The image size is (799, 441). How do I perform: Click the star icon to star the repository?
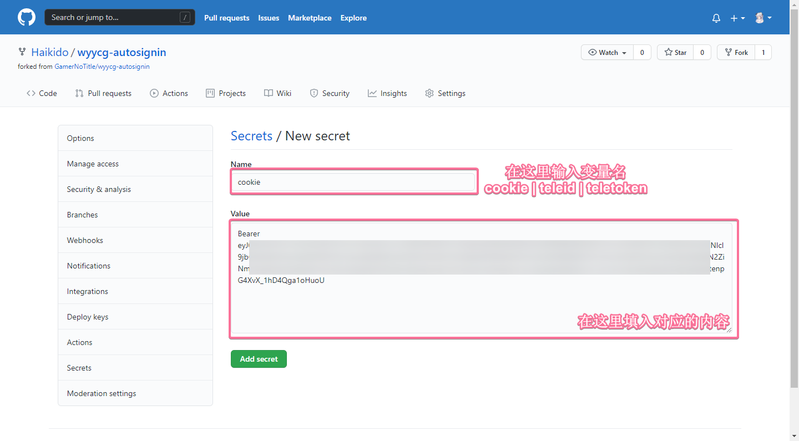point(668,52)
